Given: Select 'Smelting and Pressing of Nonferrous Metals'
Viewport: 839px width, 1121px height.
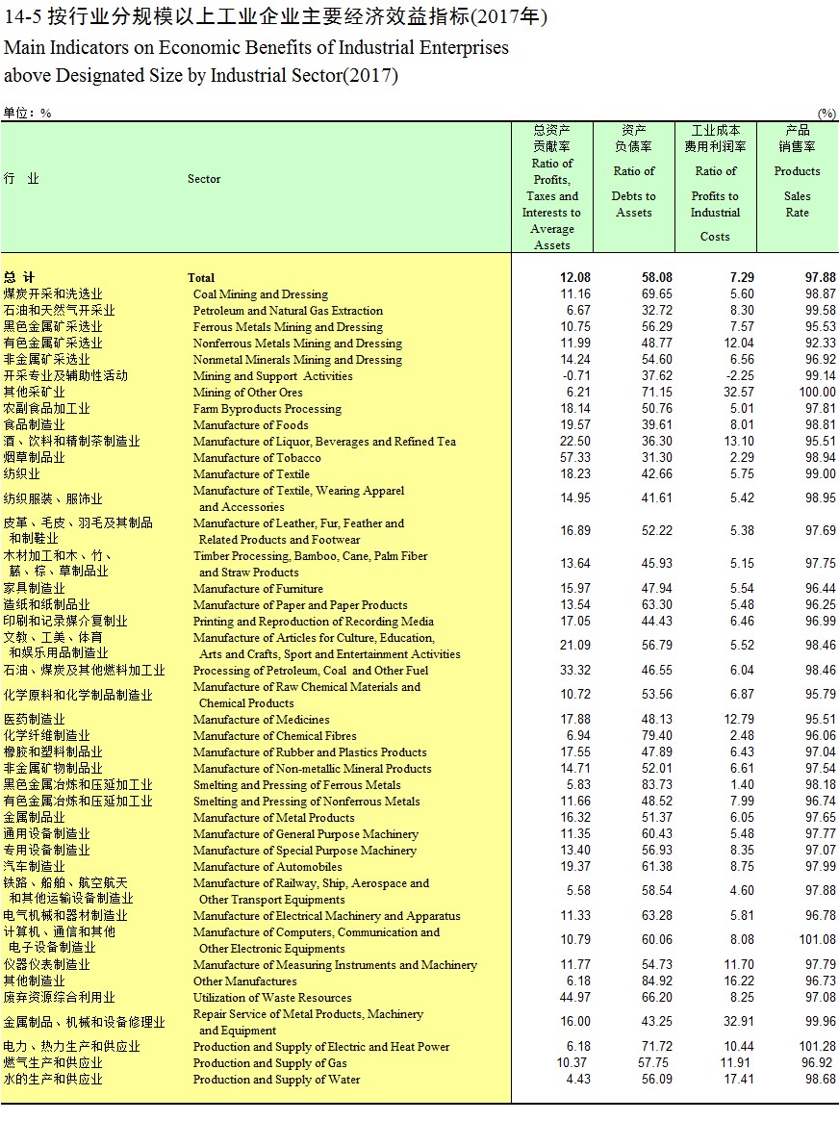Looking at the screenshot, I should (307, 802).
